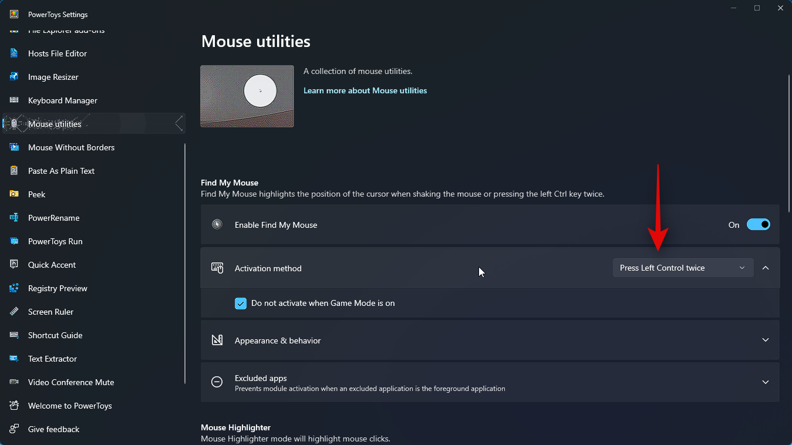Click the Mouse utilities preview image

point(247,96)
